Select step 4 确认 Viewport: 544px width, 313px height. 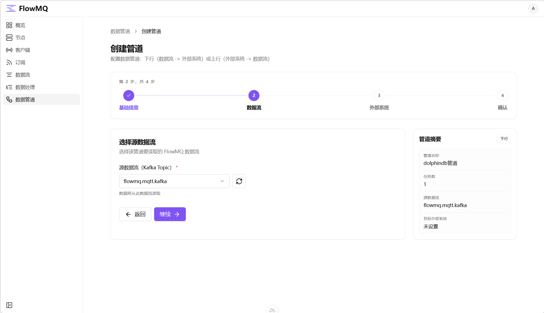(x=502, y=96)
